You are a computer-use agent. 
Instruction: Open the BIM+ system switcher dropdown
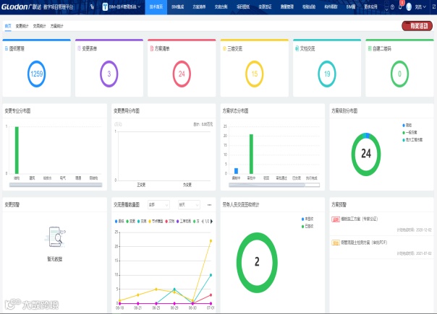122,6
